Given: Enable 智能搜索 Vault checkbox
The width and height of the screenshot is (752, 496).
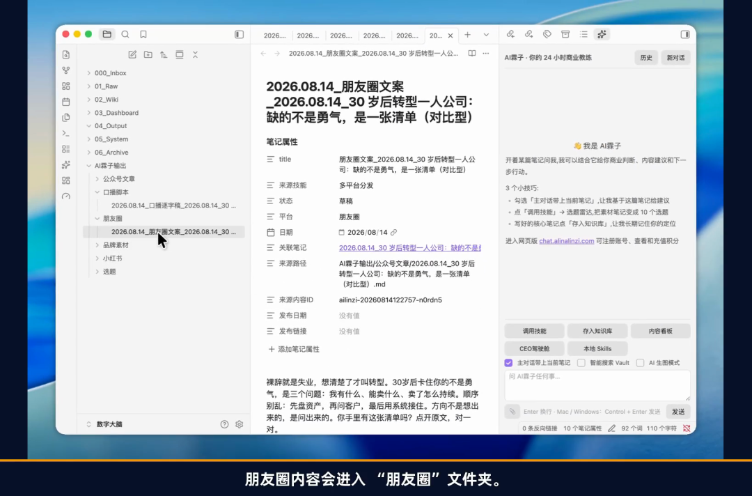Looking at the screenshot, I should (581, 363).
